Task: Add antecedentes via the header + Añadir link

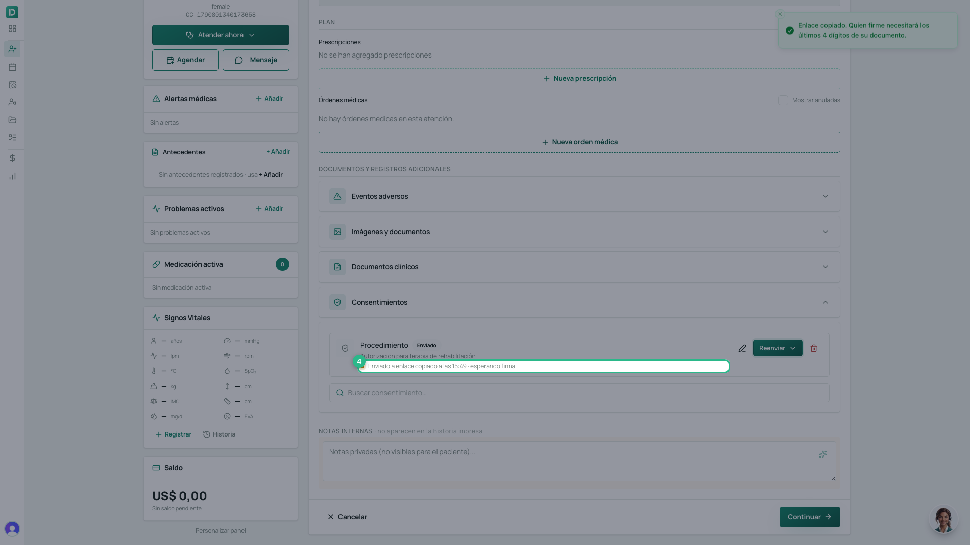Action: tap(278, 152)
